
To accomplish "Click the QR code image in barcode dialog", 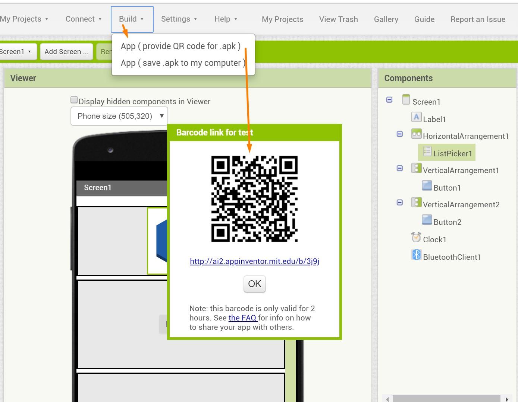I will [254, 199].
